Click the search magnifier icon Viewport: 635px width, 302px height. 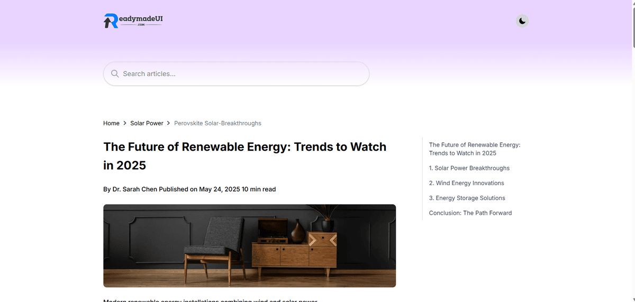pos(115,74)
